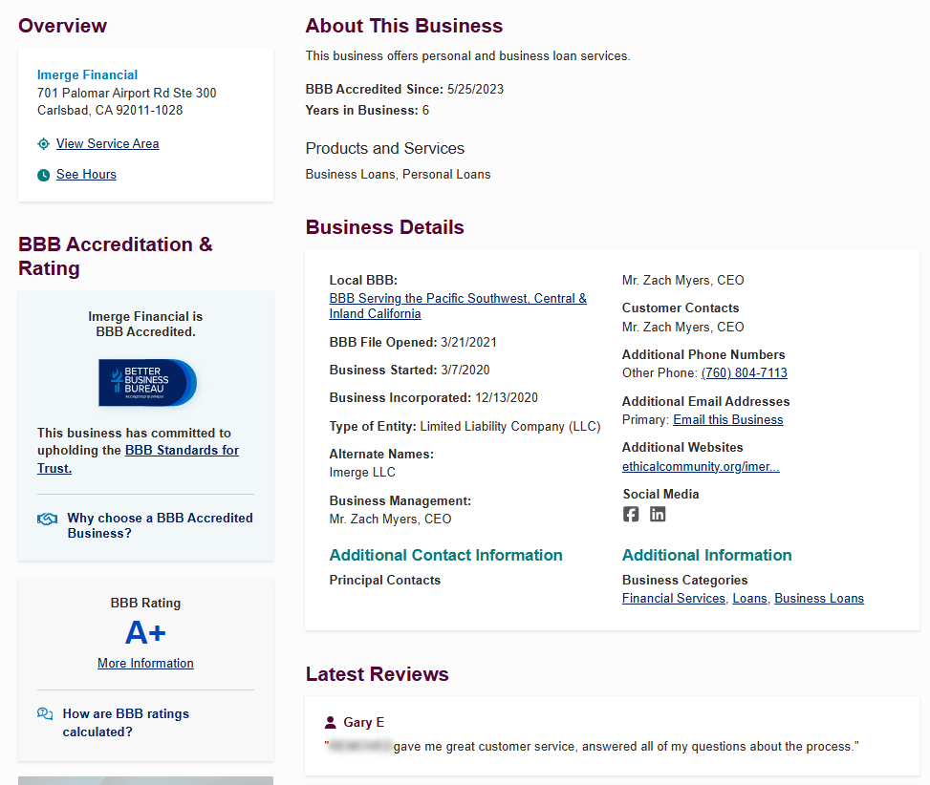Open the LinkedIn social media icon

658,514
